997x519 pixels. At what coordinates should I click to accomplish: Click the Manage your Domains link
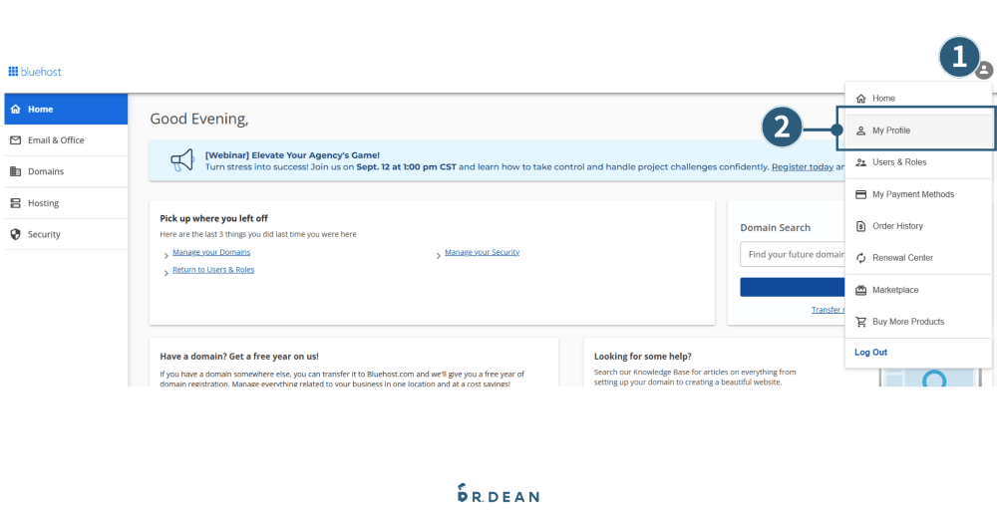click(211, 253)
